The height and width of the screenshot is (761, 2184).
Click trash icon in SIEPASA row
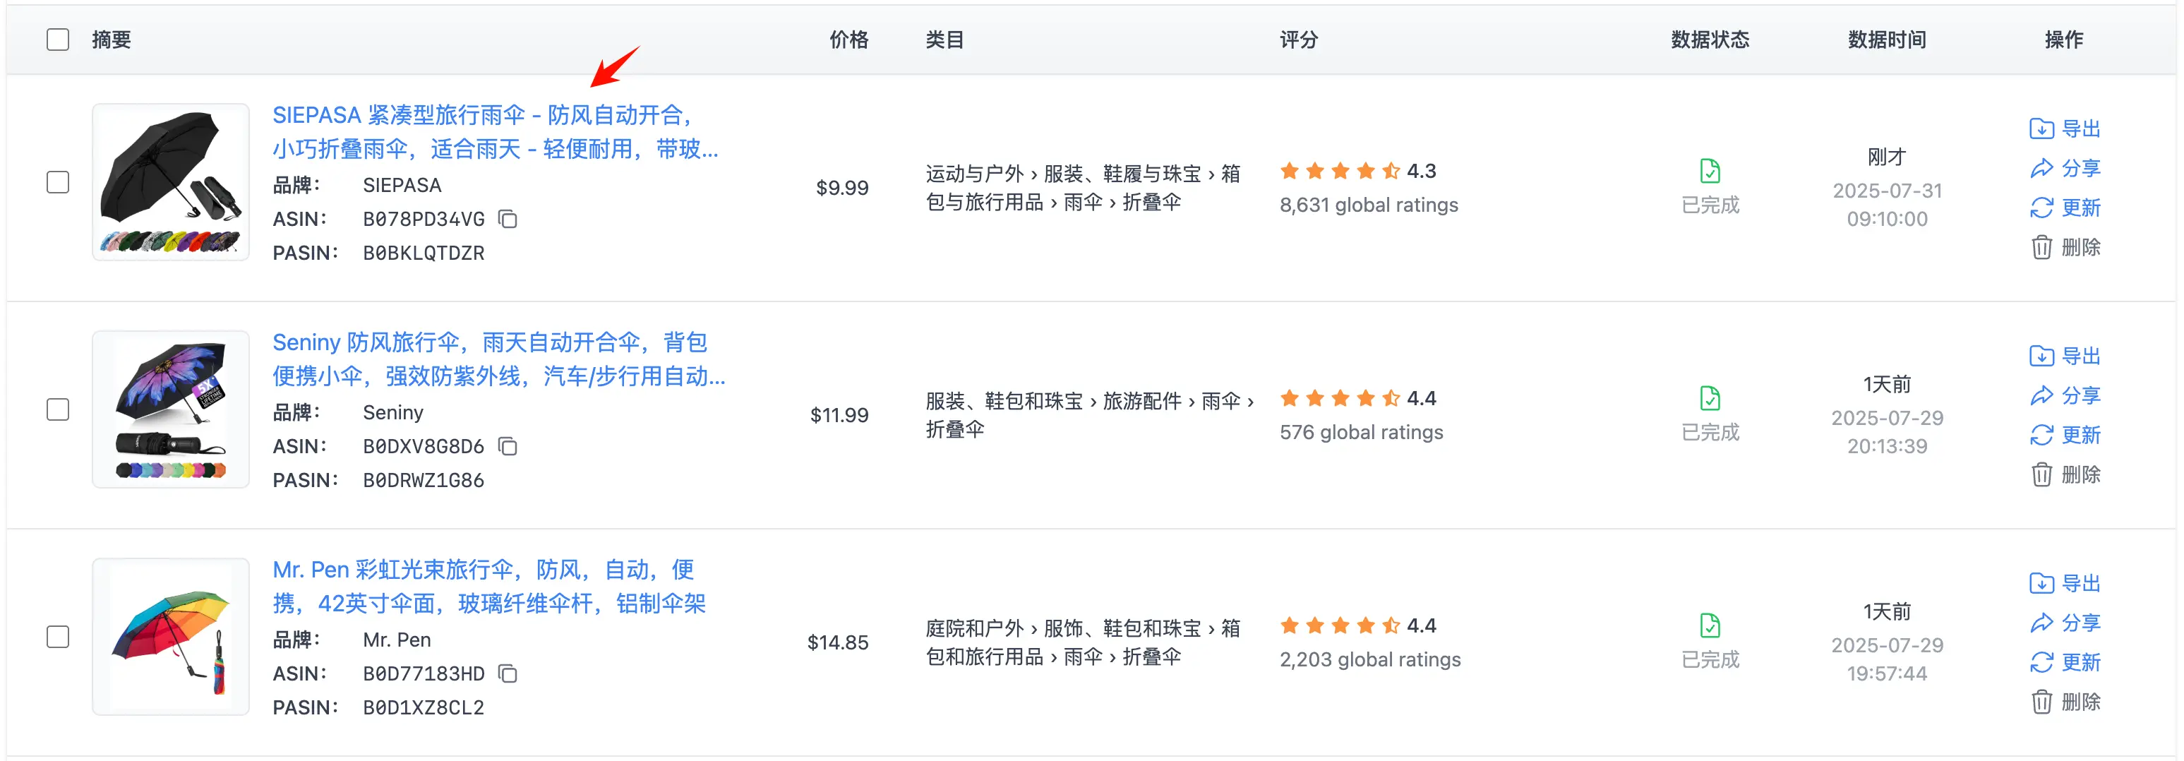(2041, 248)
